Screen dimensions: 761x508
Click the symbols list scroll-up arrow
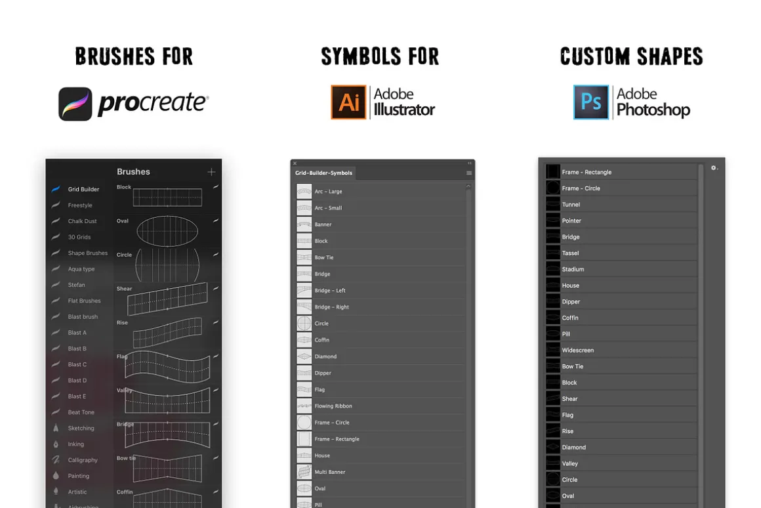click(x=468, y=186)
